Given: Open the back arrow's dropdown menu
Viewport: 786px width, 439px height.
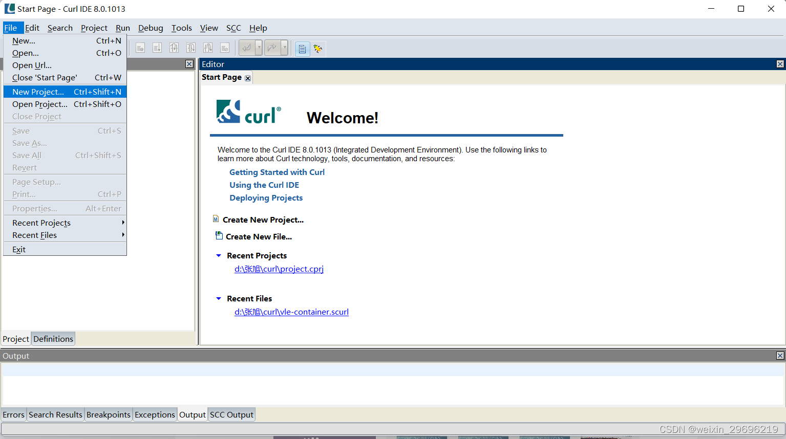Looking at the screenshot, I should click(x=259, y=48).
